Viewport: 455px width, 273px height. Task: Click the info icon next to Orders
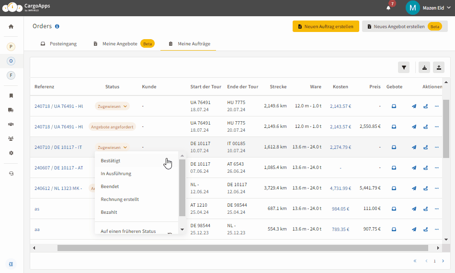click(57, 26)
